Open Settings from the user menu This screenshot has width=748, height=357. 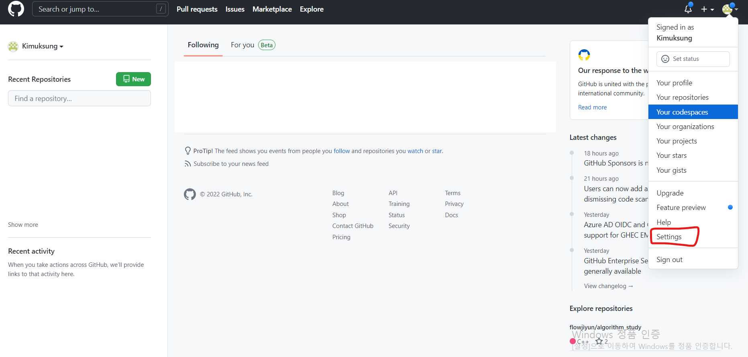[x=693, y=237]
